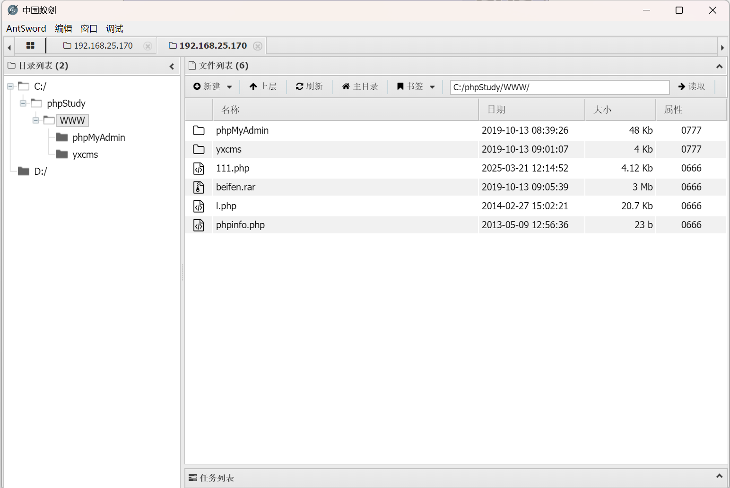
Task: Click yxcms folder icon in file list
Action: pos(199,149)
